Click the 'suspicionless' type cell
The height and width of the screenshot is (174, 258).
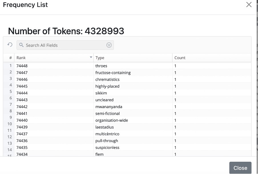[107, 147]
